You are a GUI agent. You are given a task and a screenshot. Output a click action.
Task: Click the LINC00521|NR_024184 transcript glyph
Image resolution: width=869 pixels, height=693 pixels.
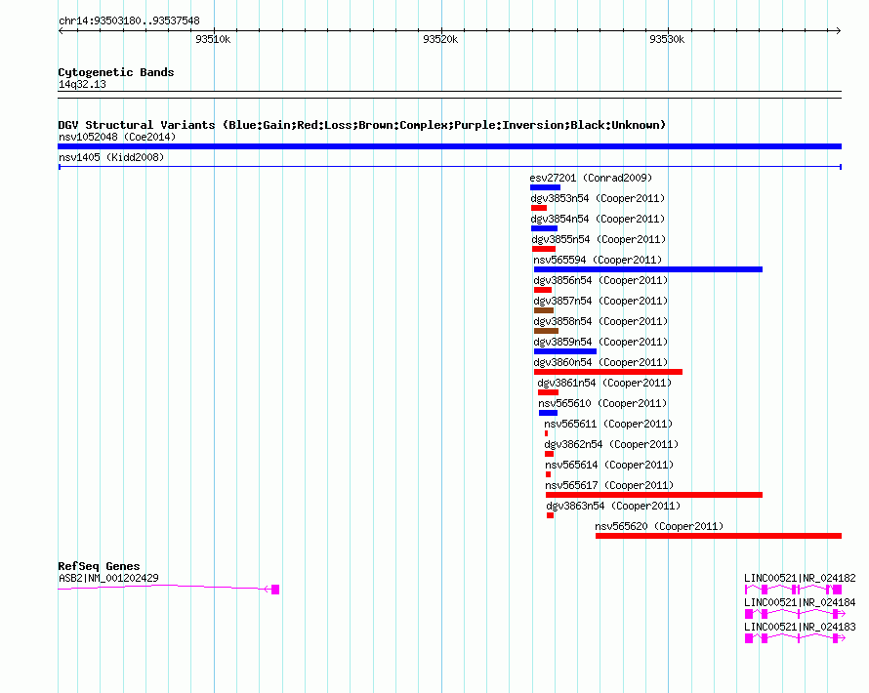tap(795, 614)
